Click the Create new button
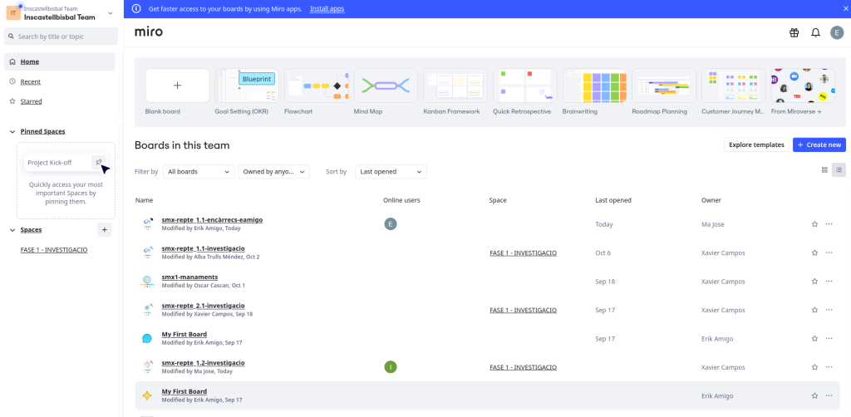This screenshot has width=851, height=417. (x=819, y=145)
